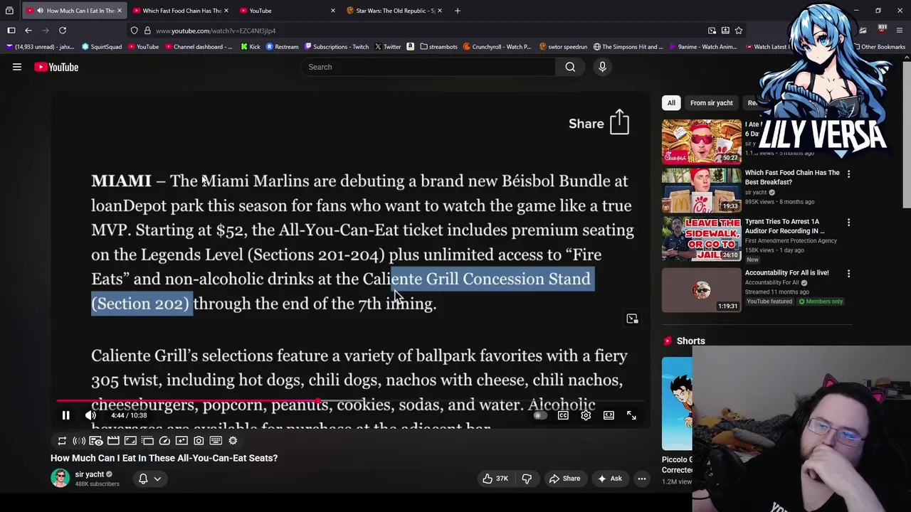Screen dimensions: 911x512
Task: Switch the player to theater mode
Action: coord(609,415)
